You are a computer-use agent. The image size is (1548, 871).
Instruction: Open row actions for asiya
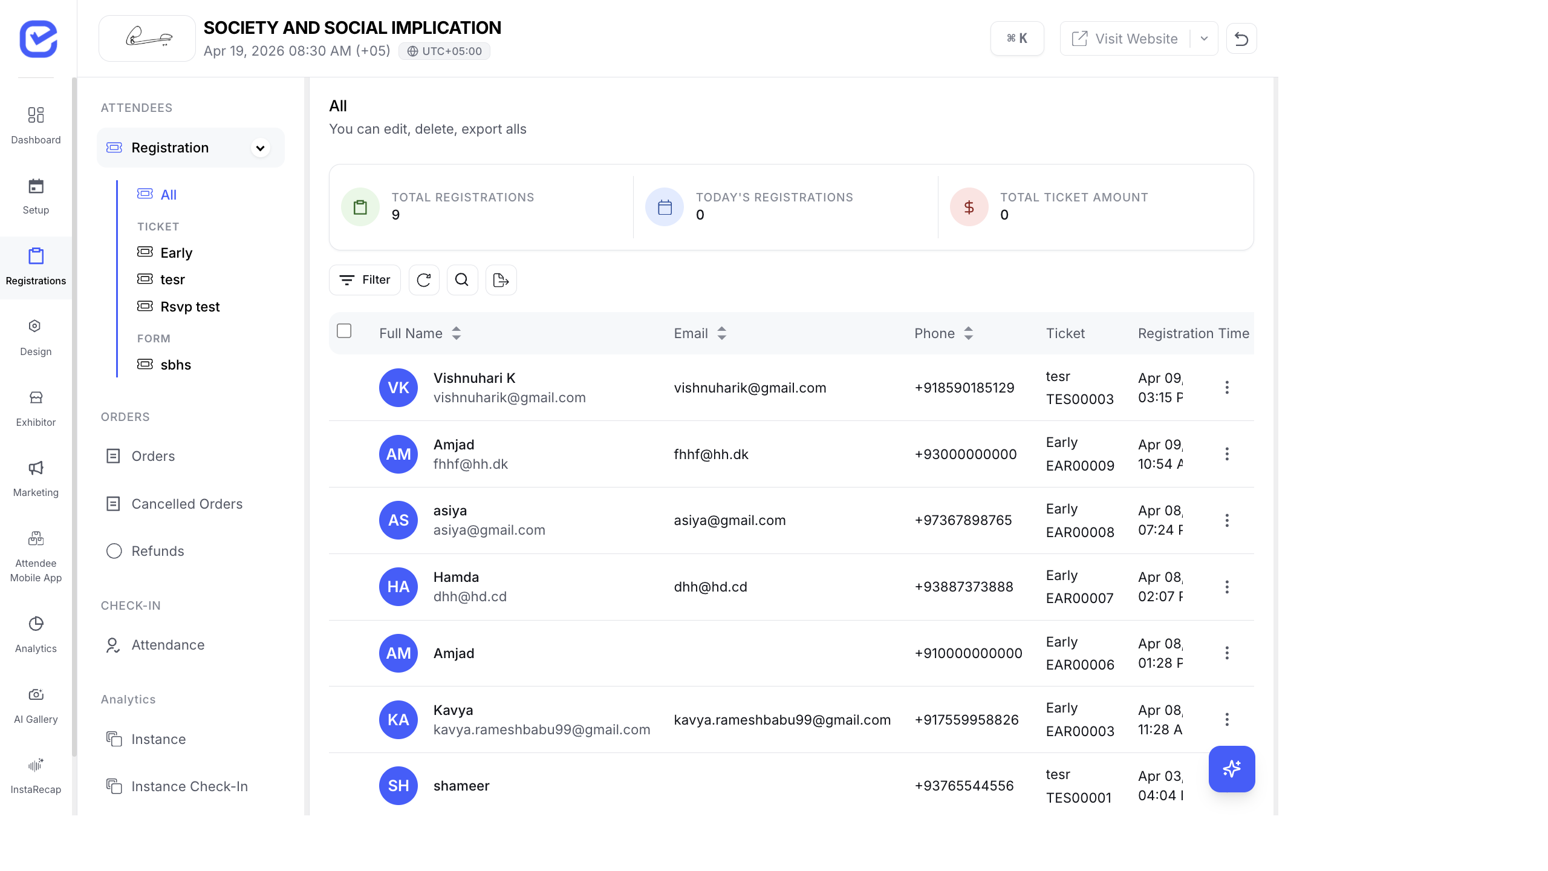coord(1227,520)
